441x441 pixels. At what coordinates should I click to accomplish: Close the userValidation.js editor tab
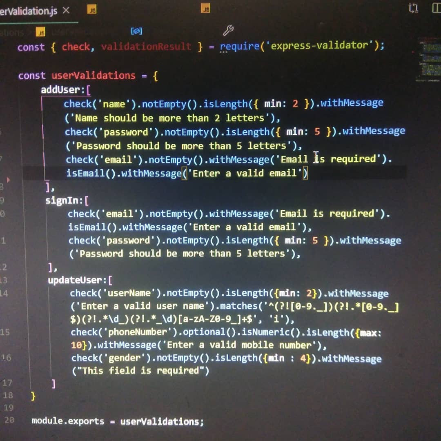click(x=66, y=11)
